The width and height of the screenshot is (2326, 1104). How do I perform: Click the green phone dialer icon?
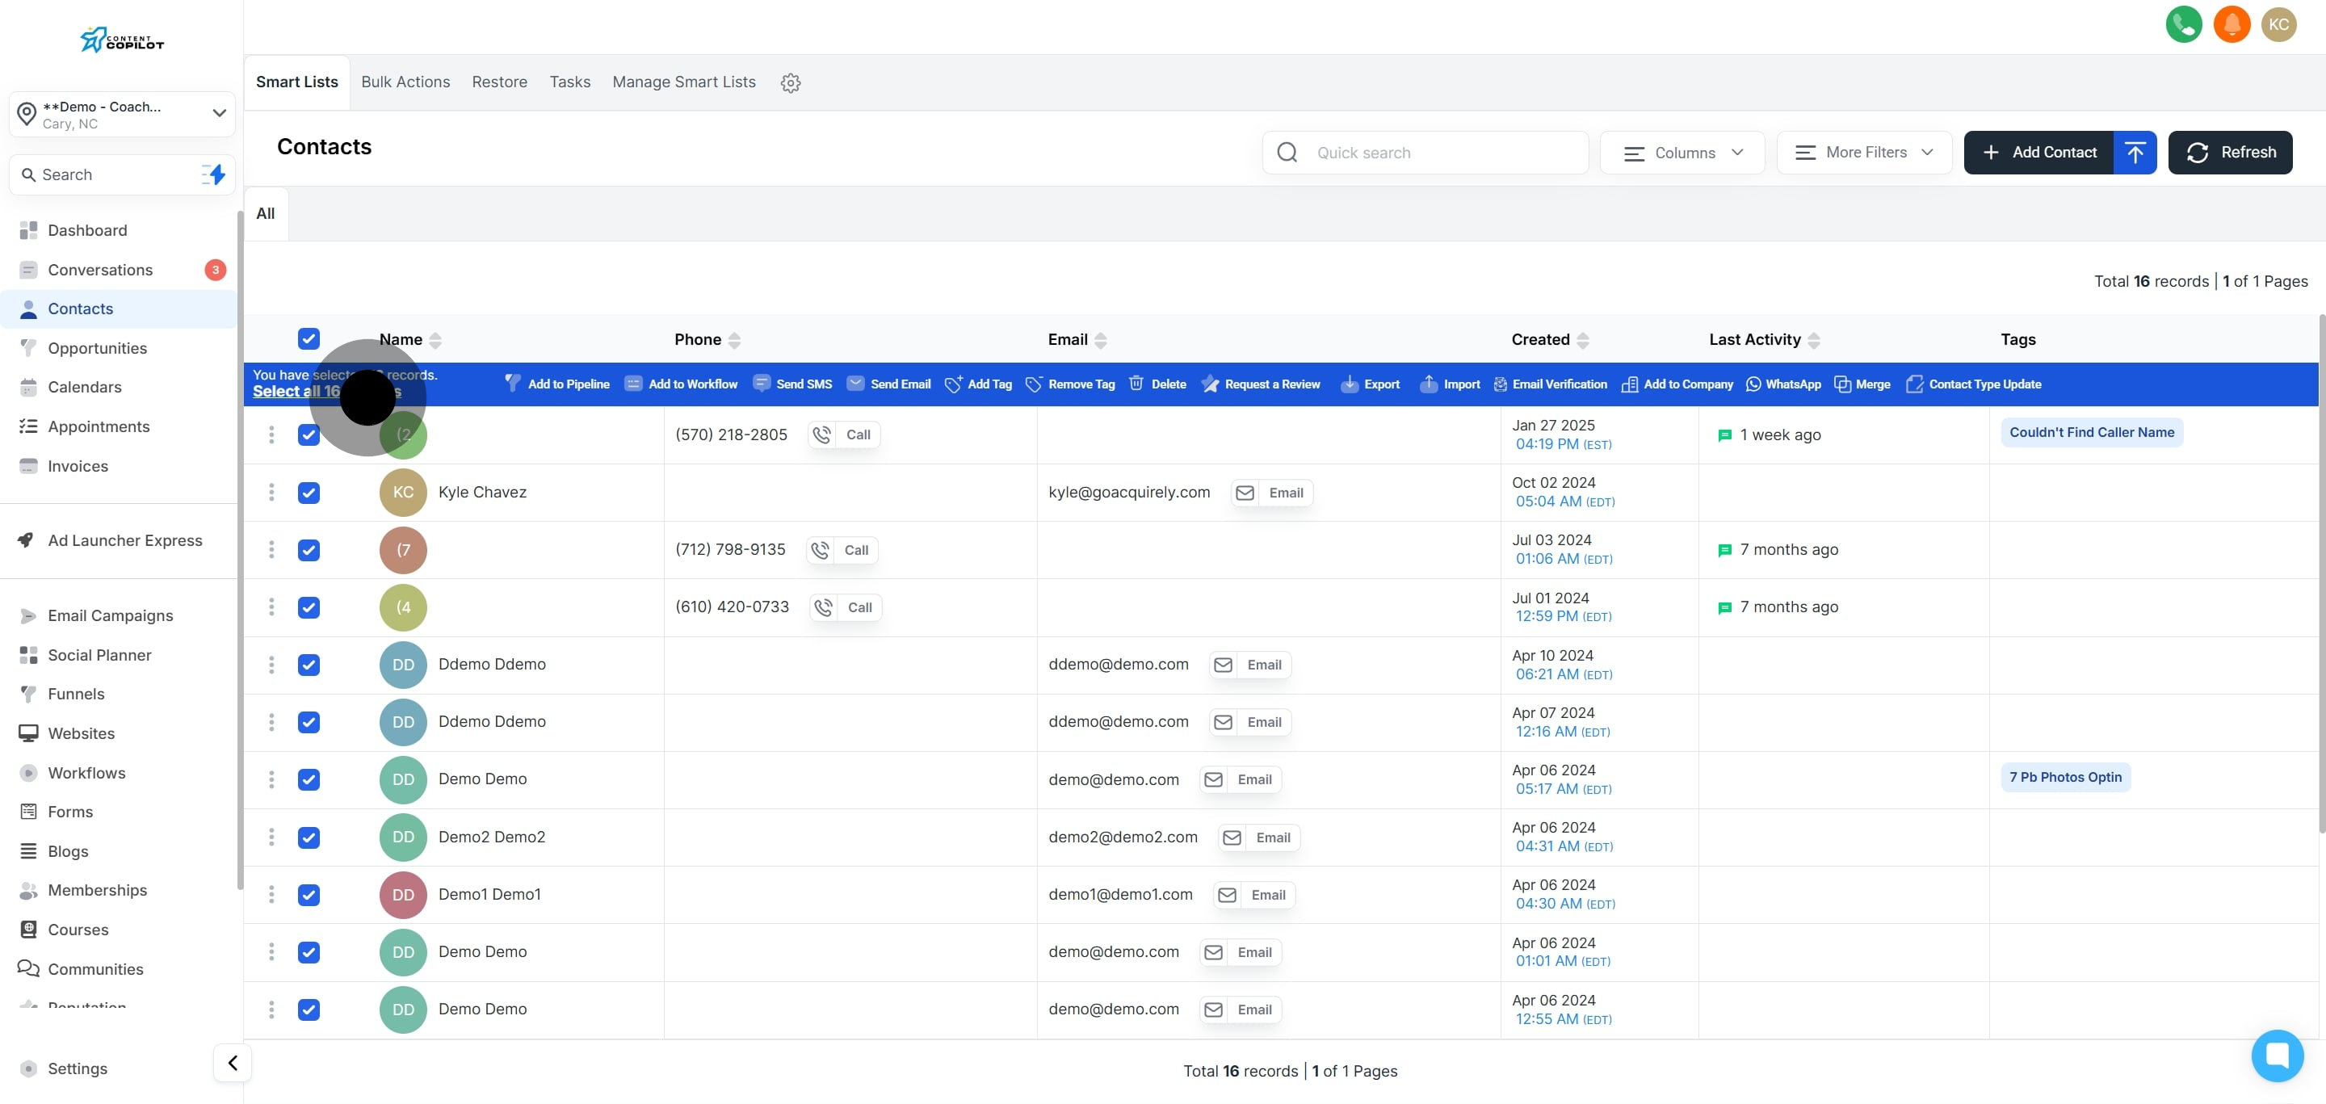(x=2183, y=24)
